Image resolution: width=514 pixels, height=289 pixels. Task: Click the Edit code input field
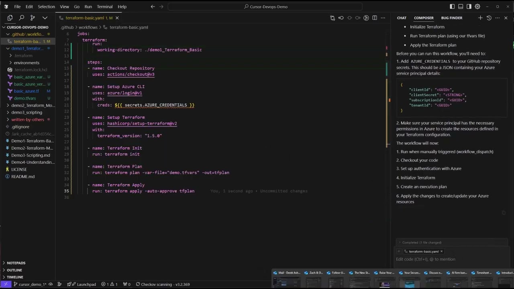click(x=452, y=259)
